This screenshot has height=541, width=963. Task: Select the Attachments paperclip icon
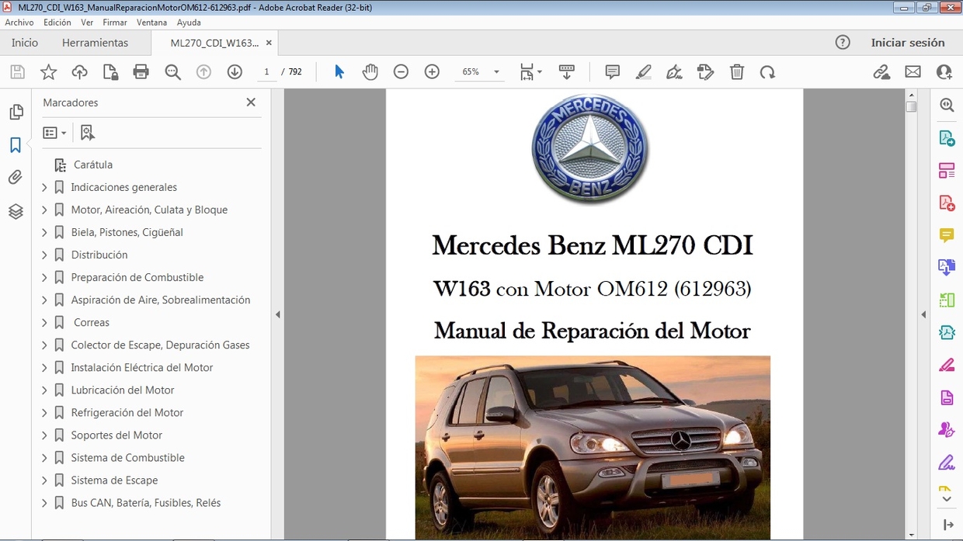16,177
